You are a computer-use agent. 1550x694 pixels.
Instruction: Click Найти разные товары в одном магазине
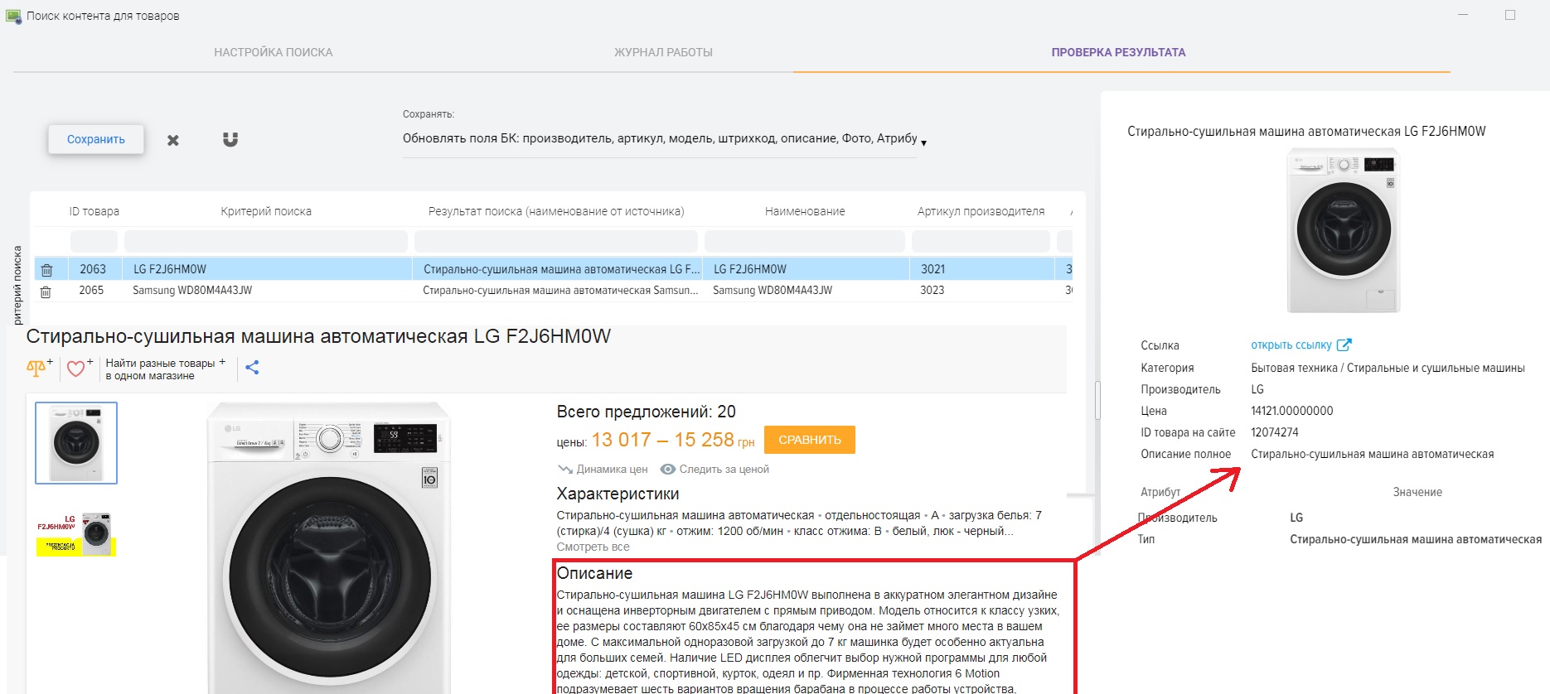tap(165, 369)
